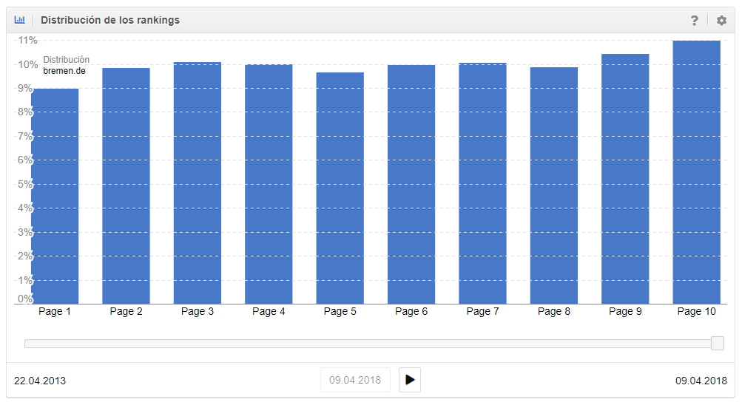Image resolution: width=742 pixels, height=405 pixels.
Task: Select the Page 4 bar in chart
Action: pos(269,184)
